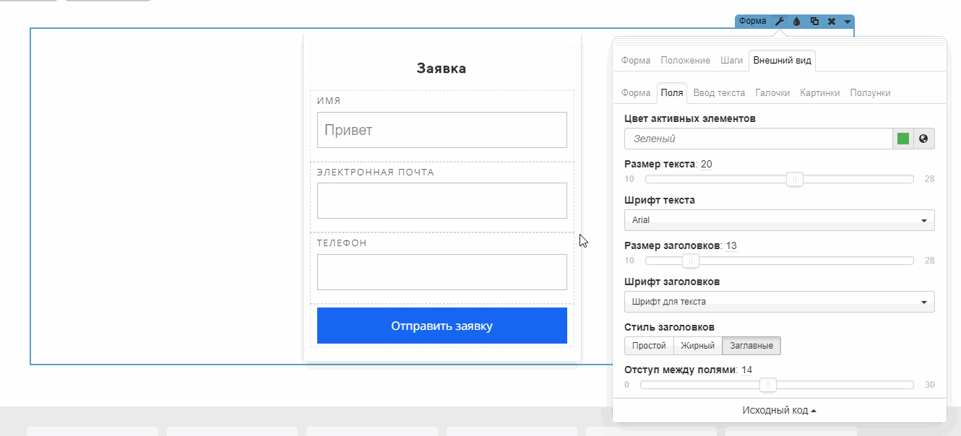Select the Жирный heading style
Viewport: 961px width, 436px height.
(x=697, y=346)
